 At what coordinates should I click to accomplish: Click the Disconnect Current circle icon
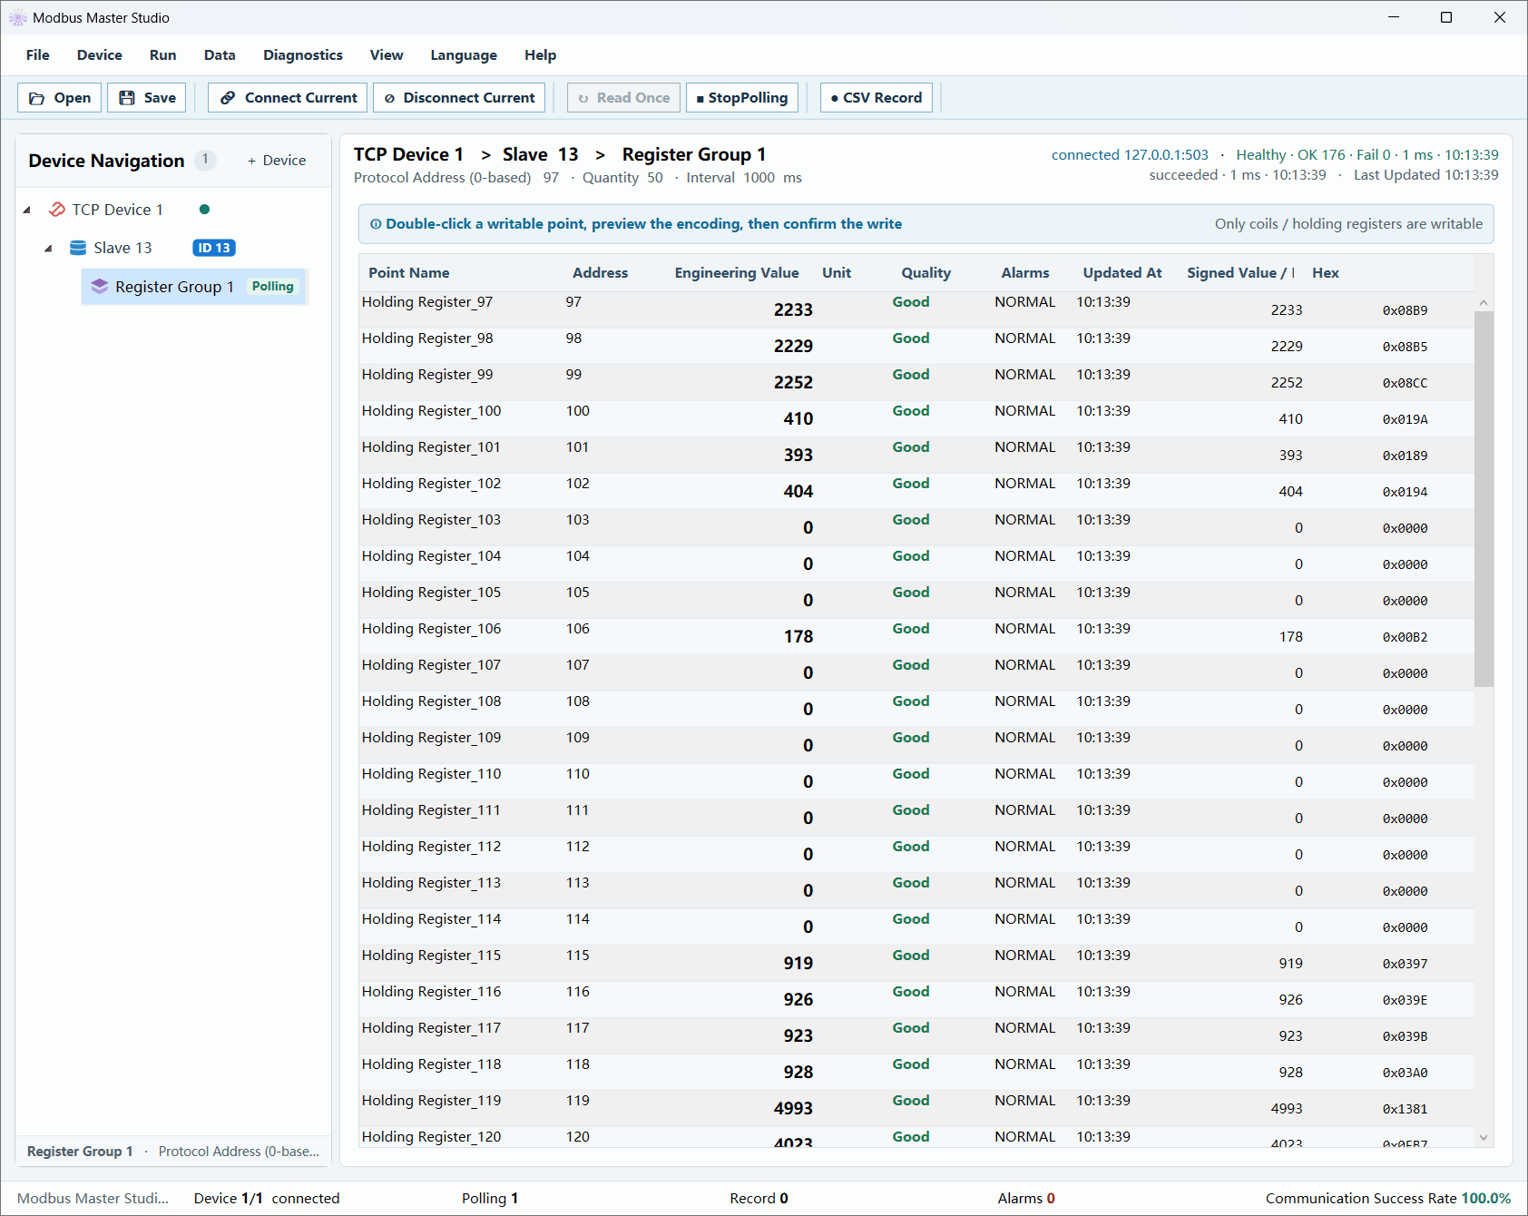click(x=389, y=98)
